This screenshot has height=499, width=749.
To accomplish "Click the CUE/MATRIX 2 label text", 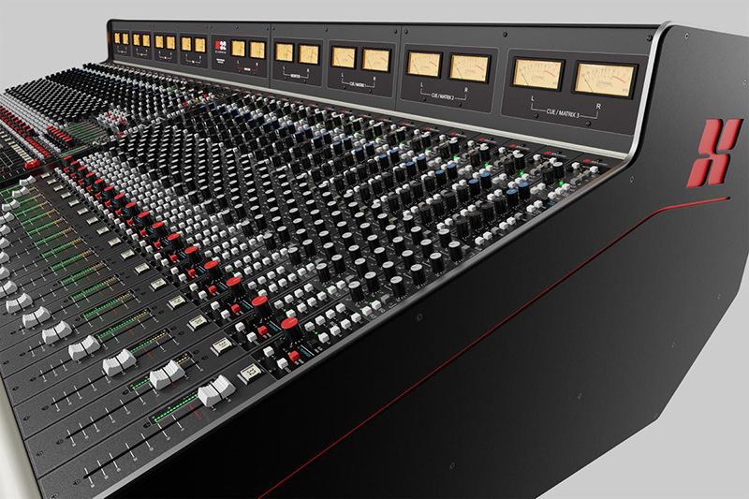I will [x=445, y=95].
